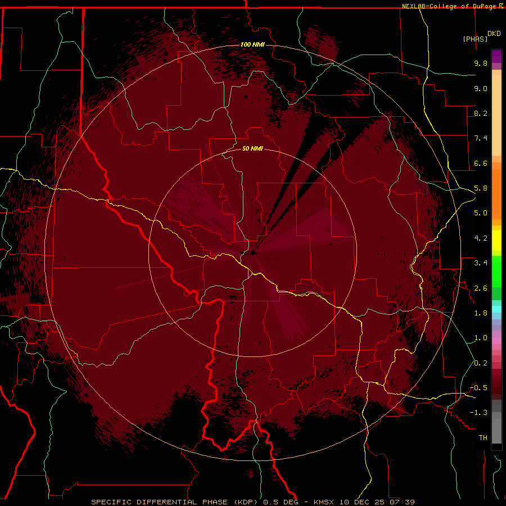Click the 2.6 legend value
The height and width of the screenshot is (506, 506).
tap(481, 288)
